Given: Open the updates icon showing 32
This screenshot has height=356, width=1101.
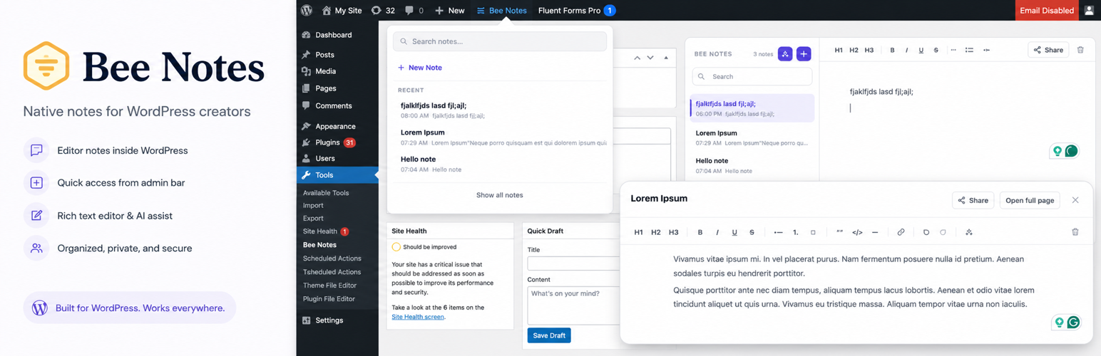Looking at the screenshot, I should coord(383,11).
